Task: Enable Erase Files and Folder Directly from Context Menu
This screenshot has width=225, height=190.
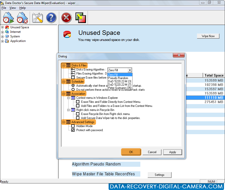Action: (78, 102)
